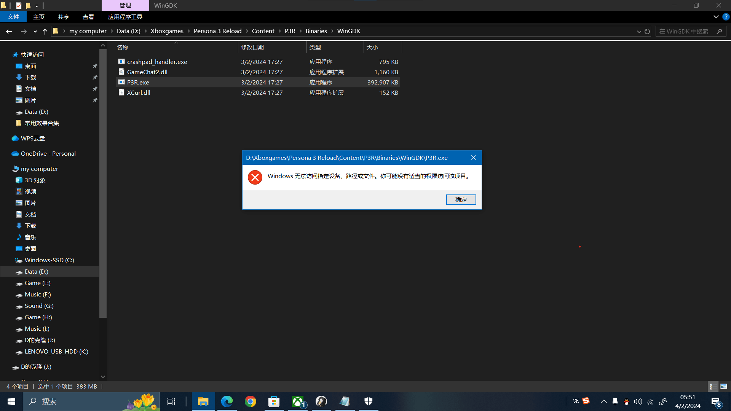Click the Back navigation arrow
Screen dimensions: 731x411
tap(9, 32)
